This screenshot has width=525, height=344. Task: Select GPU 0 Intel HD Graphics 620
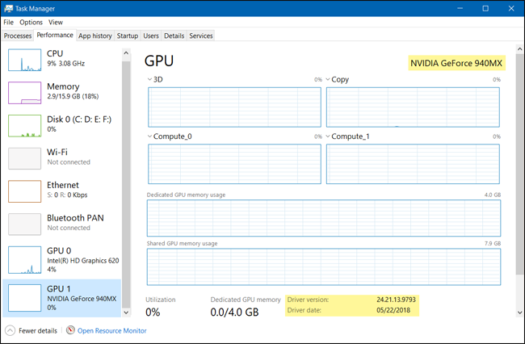pyautogui.click(x=61, y=260)
